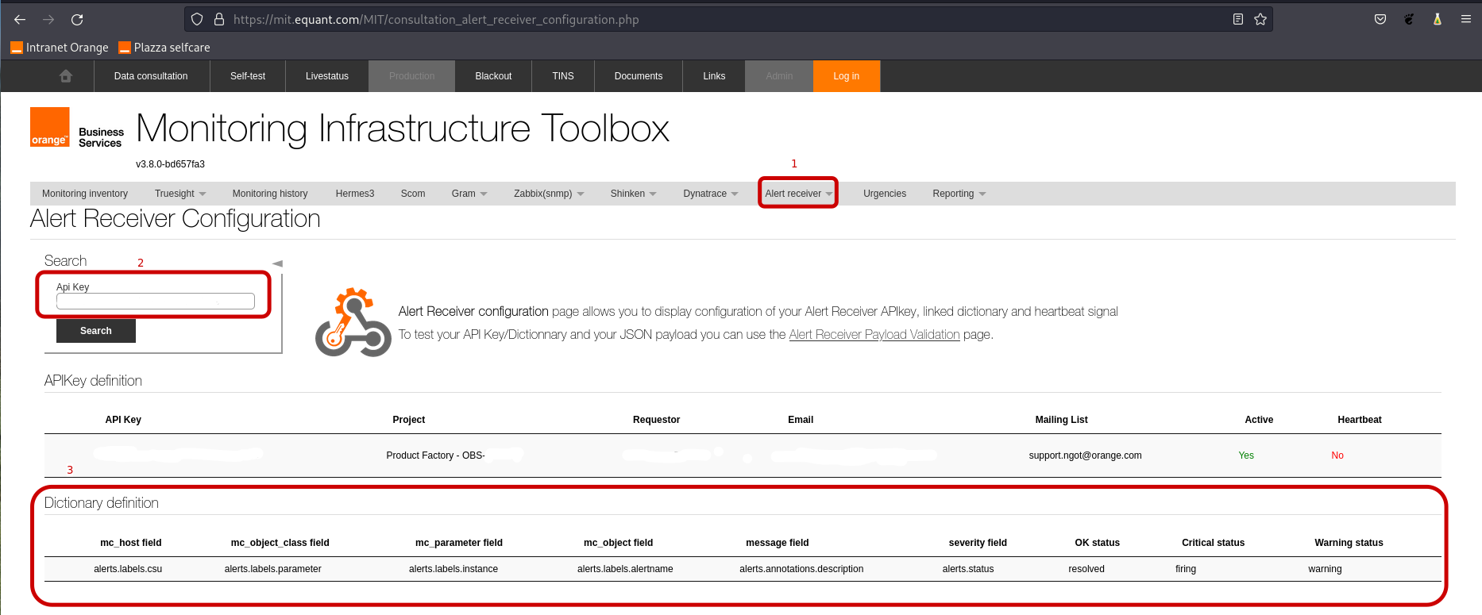Open the browser hamburger menu
Viewport: 1482px width, 615px height.
pyautogui.click(x=1466, y=19)
